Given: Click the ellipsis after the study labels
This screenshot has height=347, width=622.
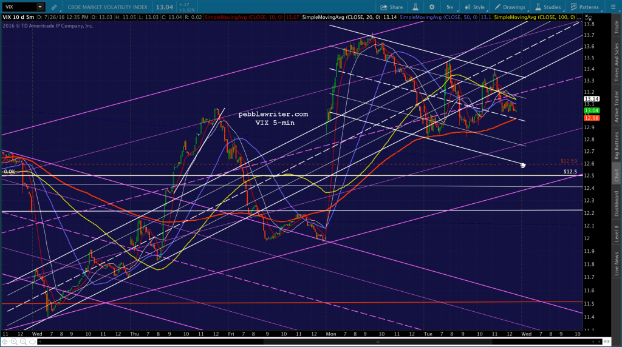Looking at the screenshot, I should (x=579, y=18).
